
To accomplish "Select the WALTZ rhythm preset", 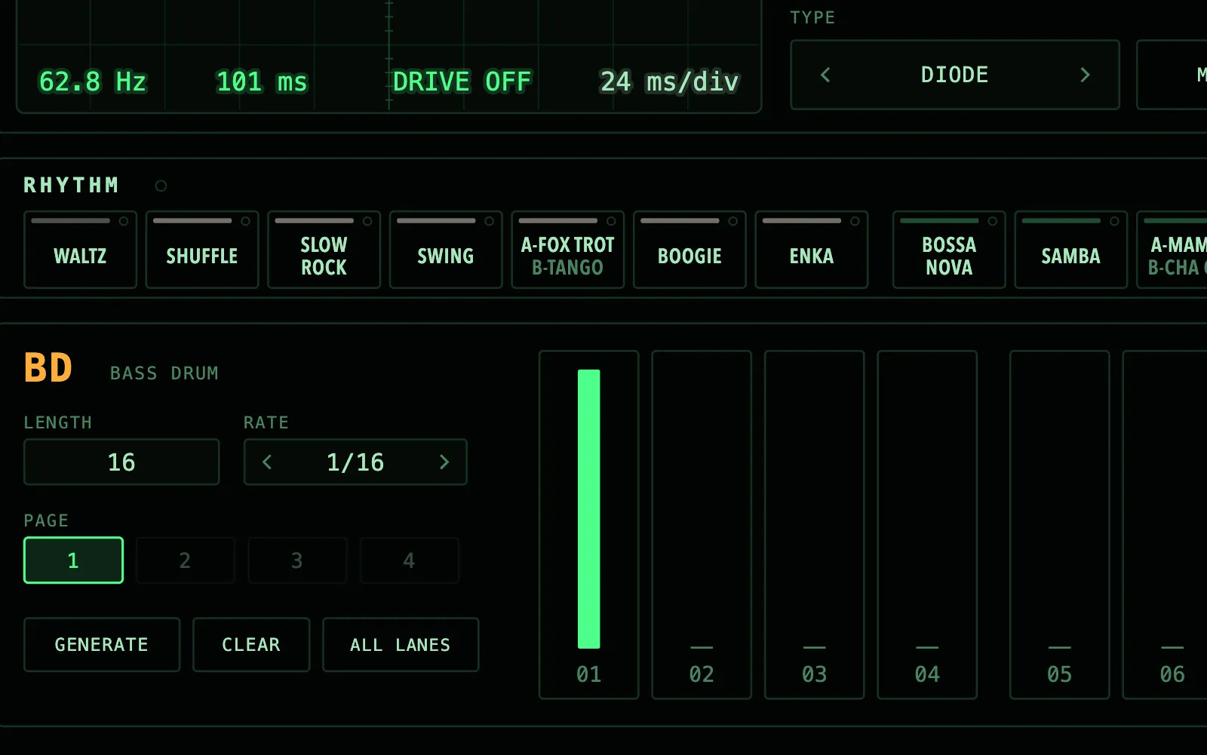I will 80,250.
